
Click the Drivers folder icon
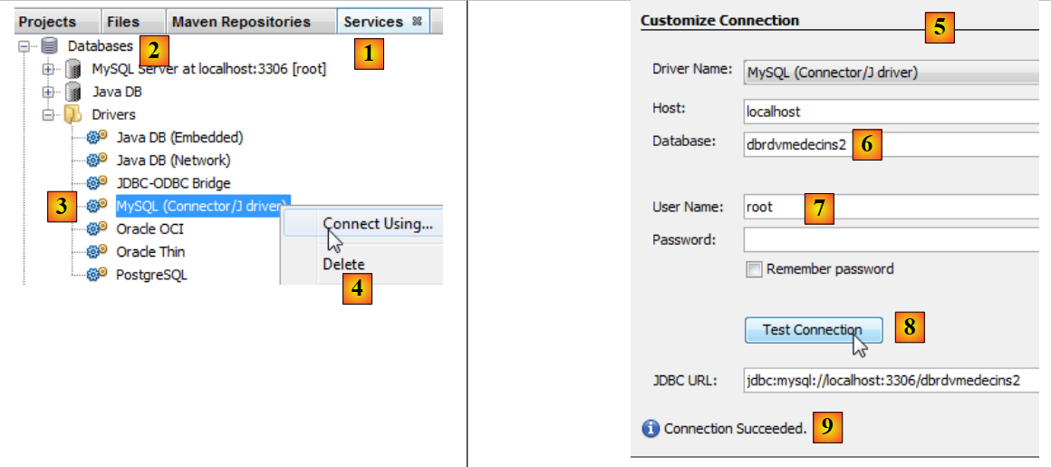click(73, 115)
